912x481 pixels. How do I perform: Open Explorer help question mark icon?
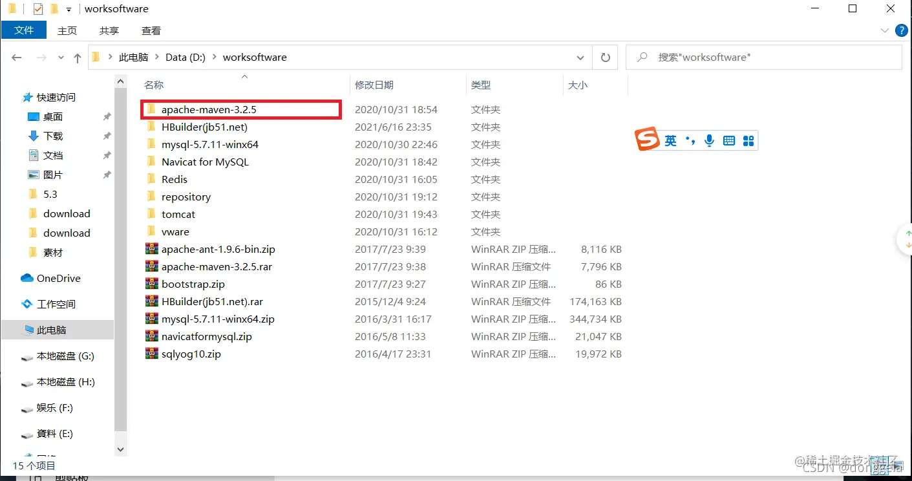pos(901,30)
